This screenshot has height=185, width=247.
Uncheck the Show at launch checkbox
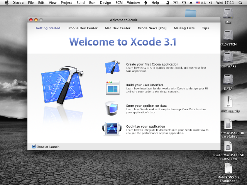click(x=34, y=146)
